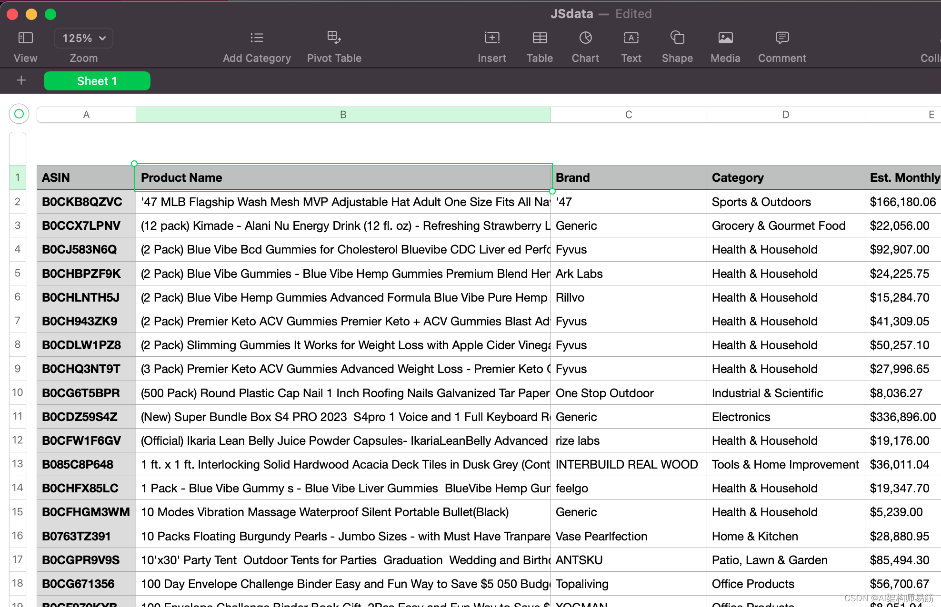Viewport: 941px width, 607px height.
Task: Select cell B0CH943ZK9
Action: (x=86, y=321)
